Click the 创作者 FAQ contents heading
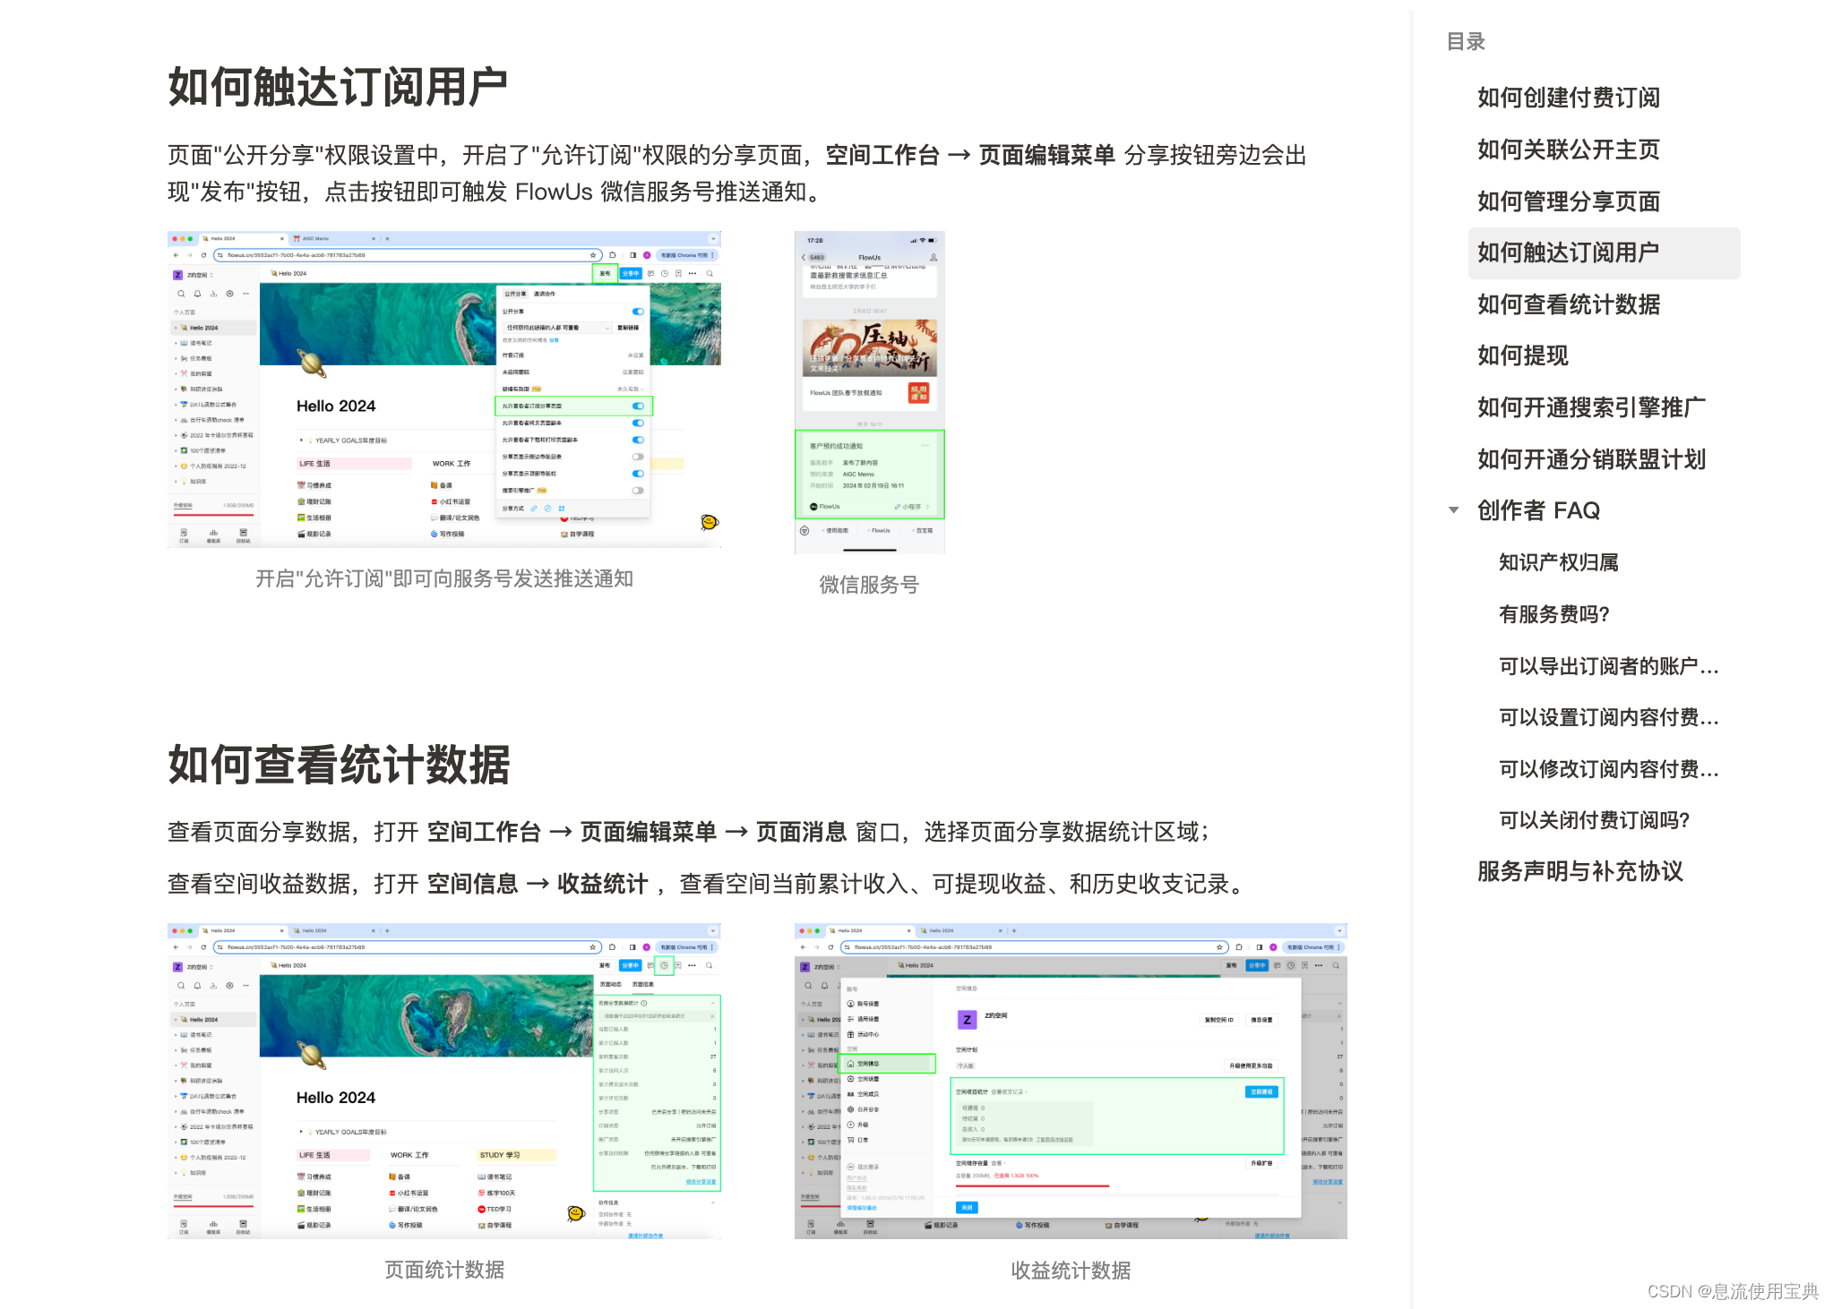The image size is (1833, 1309). click(1538, 510)
